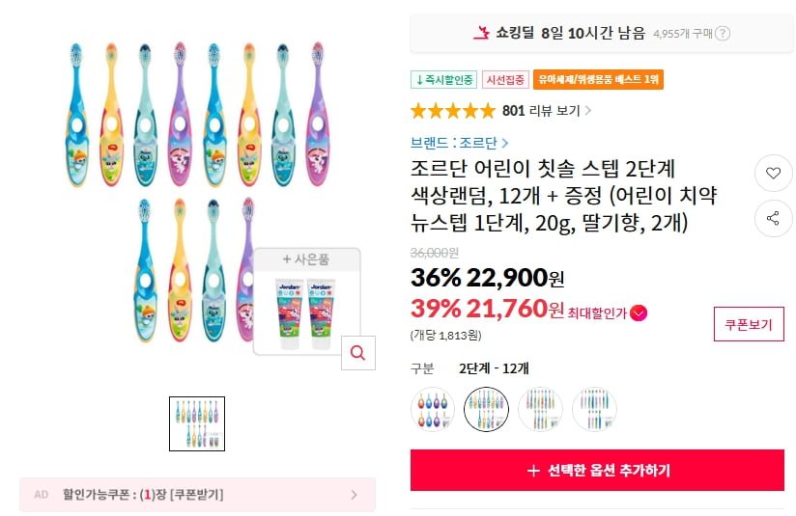Click the product image thumbnail below gallery

(x=197, y=423)
